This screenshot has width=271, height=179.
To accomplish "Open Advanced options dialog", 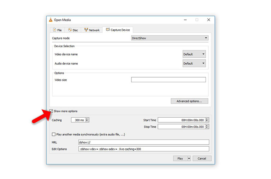I will point(189,101).
